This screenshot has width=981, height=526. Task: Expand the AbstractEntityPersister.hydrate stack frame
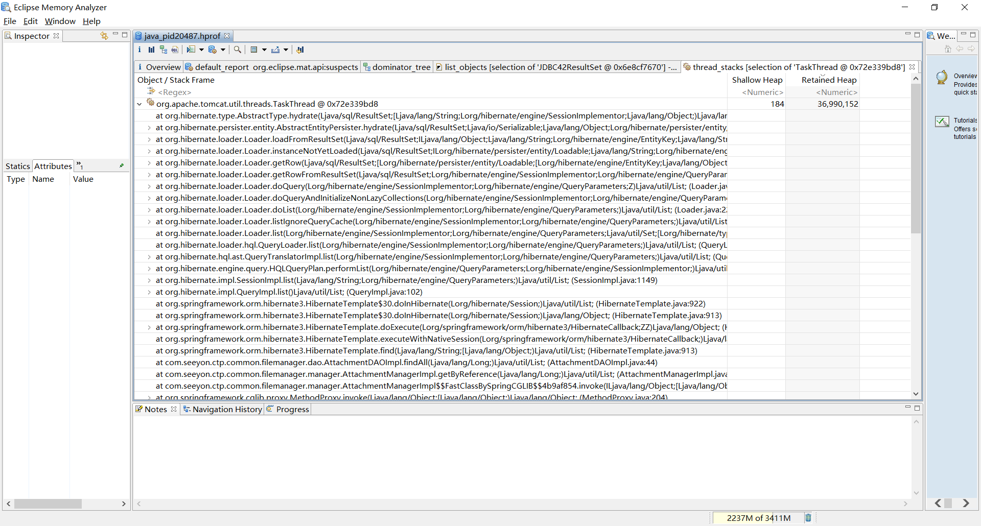149,128
